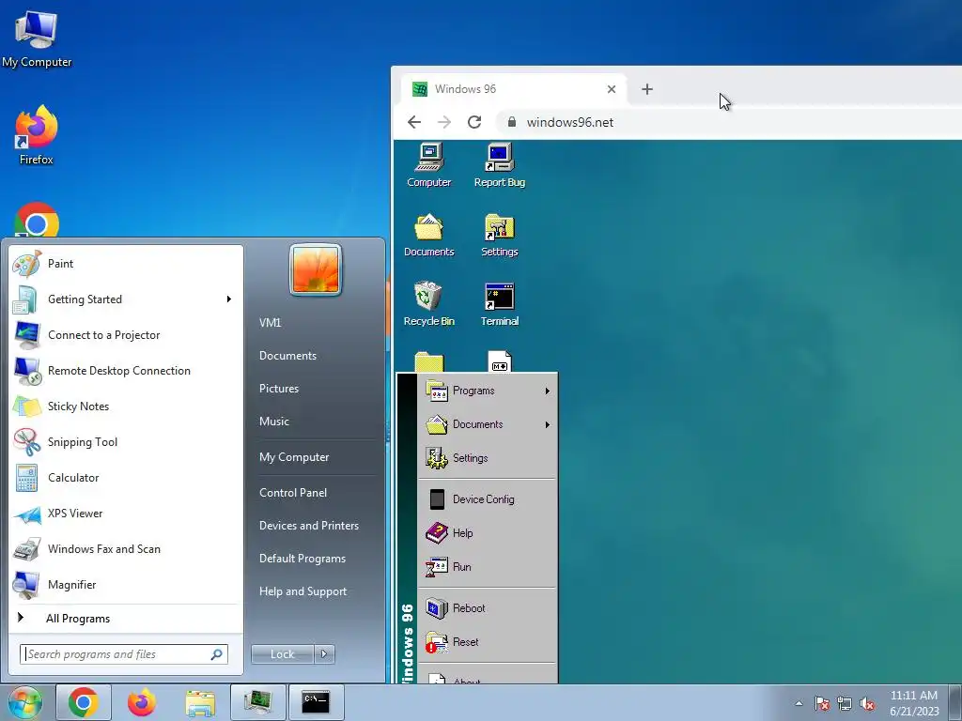Open My Computer desktop icon

[x=37, y=38]
